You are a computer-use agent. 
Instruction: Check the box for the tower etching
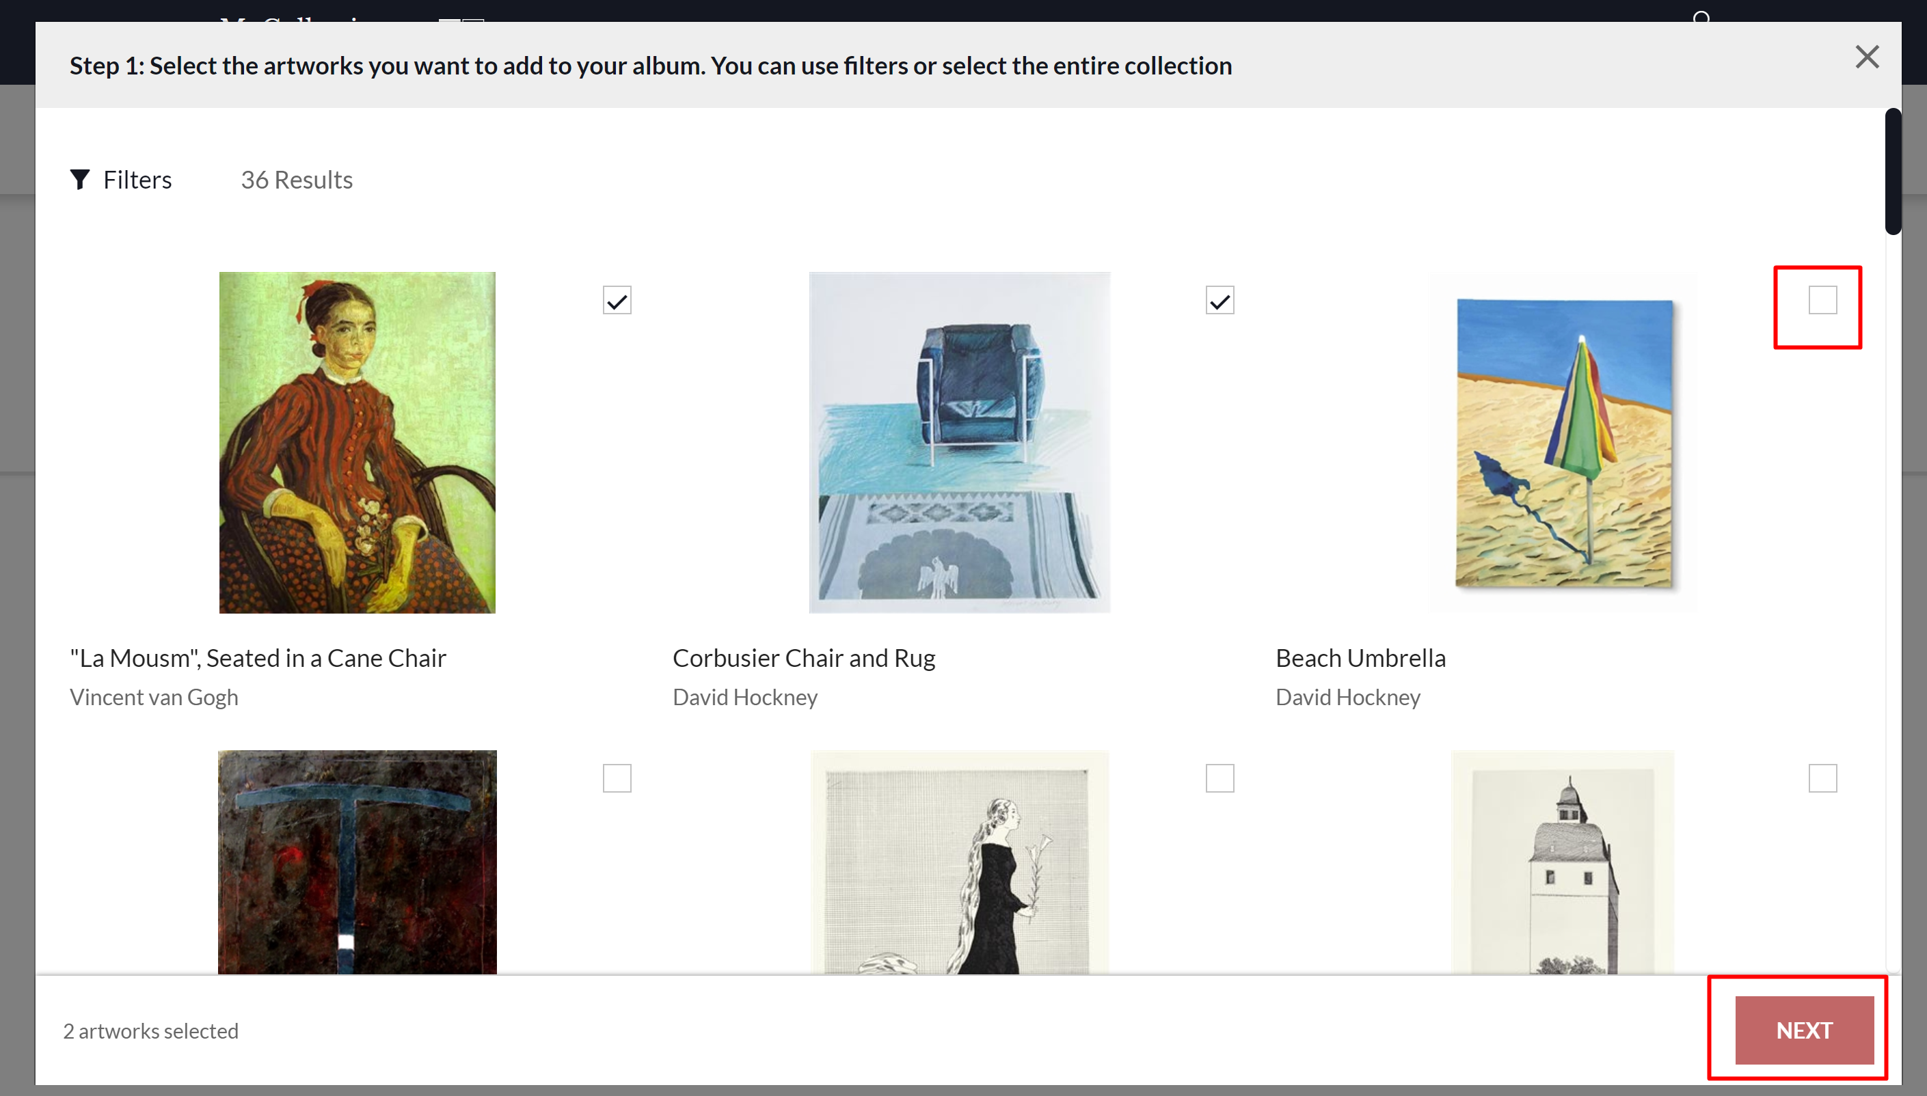point(1822,778)
